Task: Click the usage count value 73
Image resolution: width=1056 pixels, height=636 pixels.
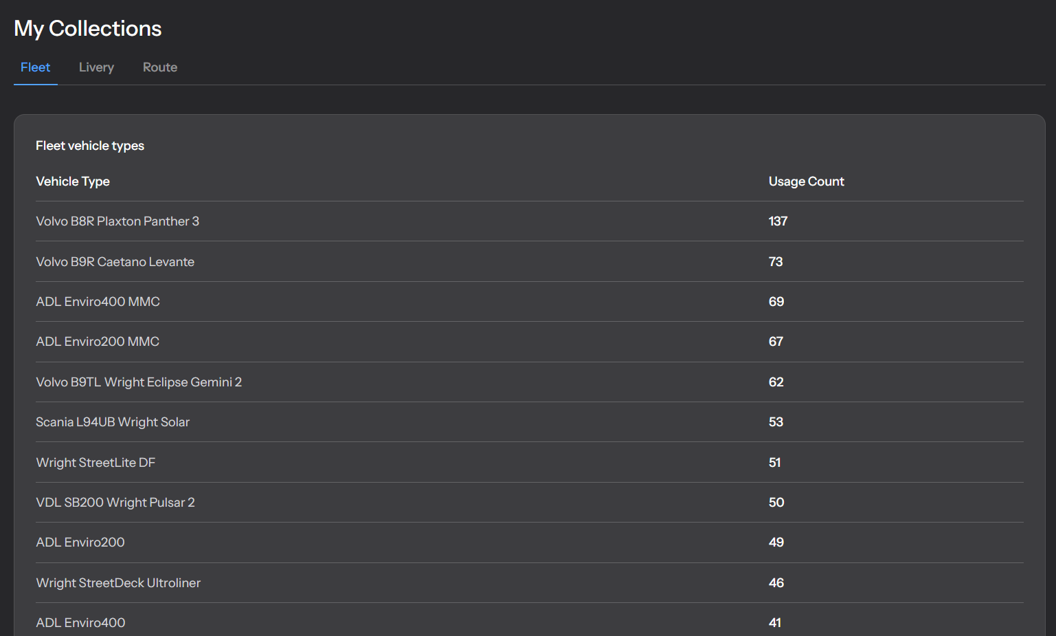Action: (776, 262)
